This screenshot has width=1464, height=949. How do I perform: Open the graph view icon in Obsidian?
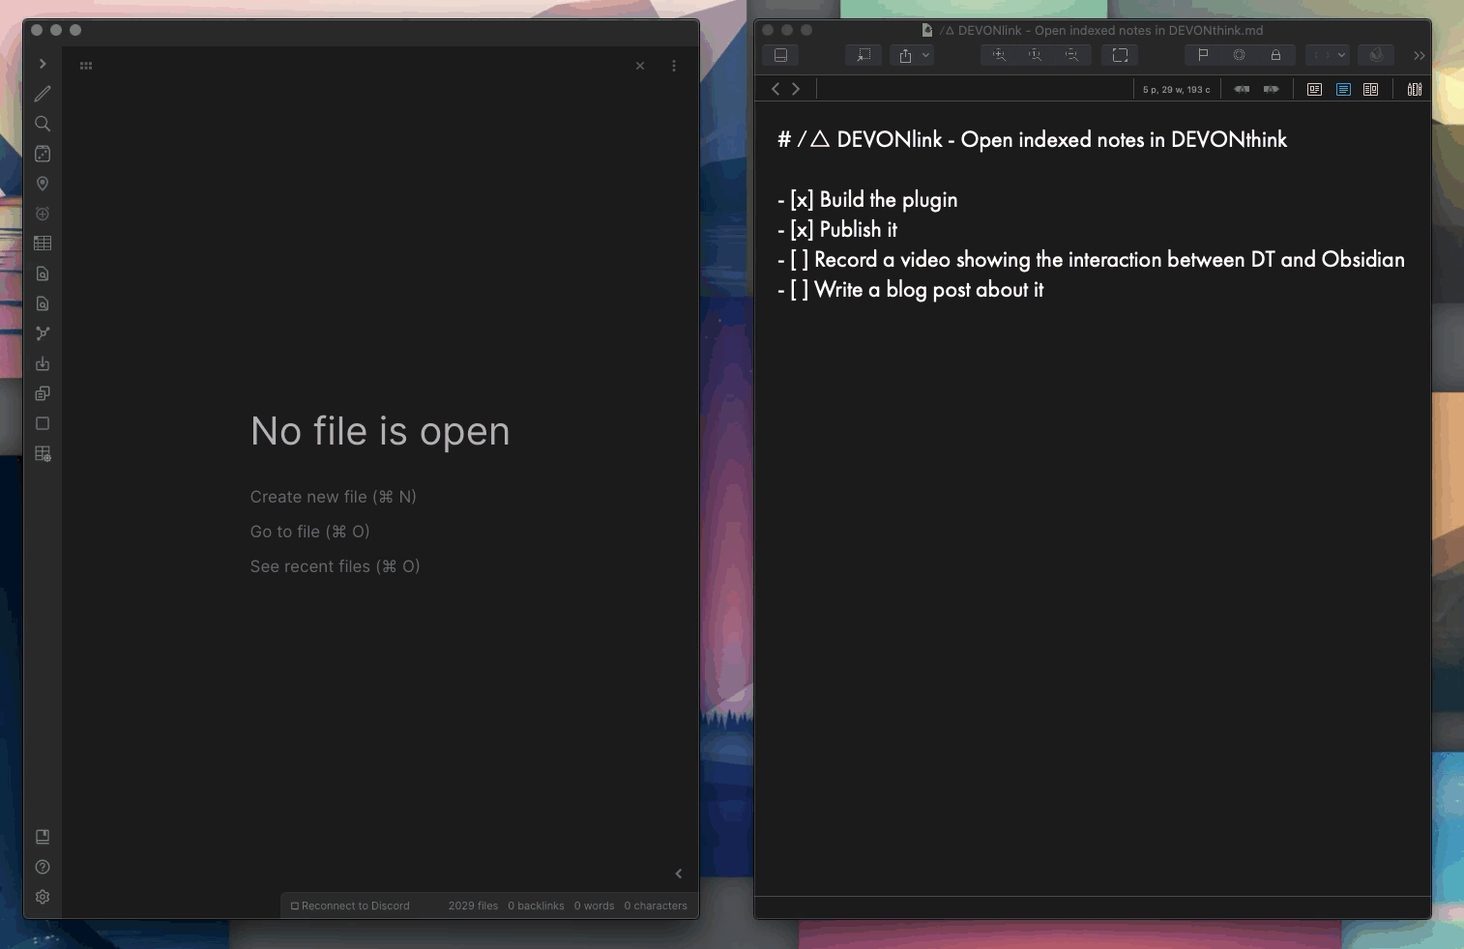click(x=43, y=333)
